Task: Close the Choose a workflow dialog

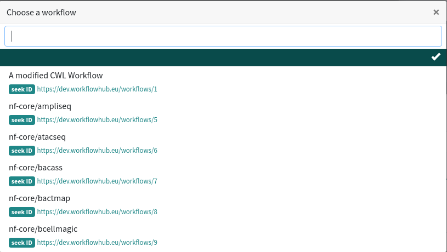Action: (x=436, y=12)
